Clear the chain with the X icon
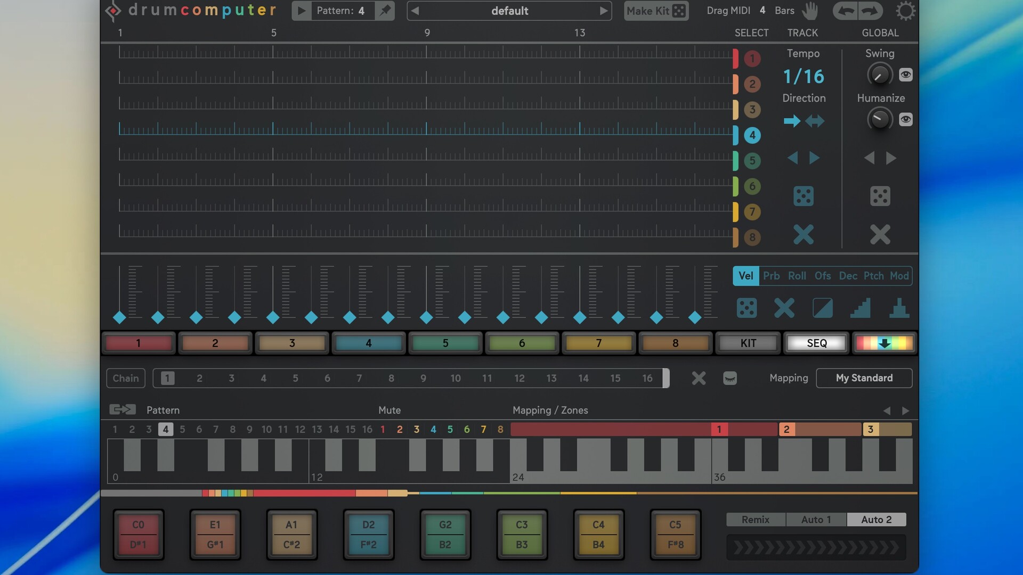 click(x=699, y=378)
